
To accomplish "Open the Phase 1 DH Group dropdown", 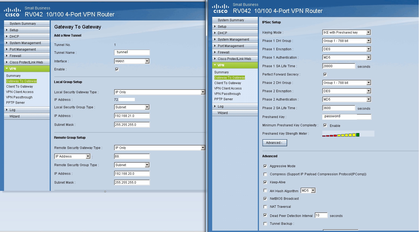I will (x=346, y=41).
